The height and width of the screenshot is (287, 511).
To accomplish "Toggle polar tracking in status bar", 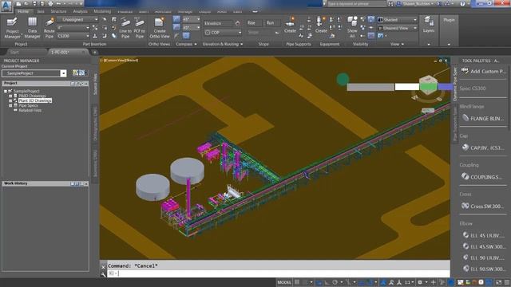I will pos(335,282).
